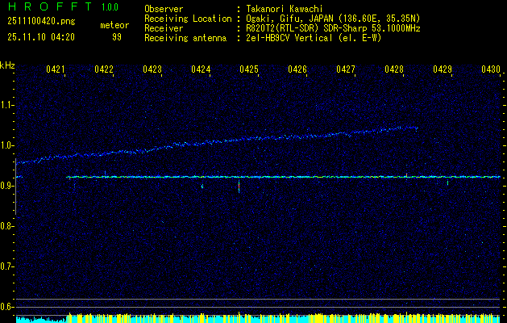507x323 pixels.
Task: Select the 0423 time marker
Action: [x=152, y=70]
